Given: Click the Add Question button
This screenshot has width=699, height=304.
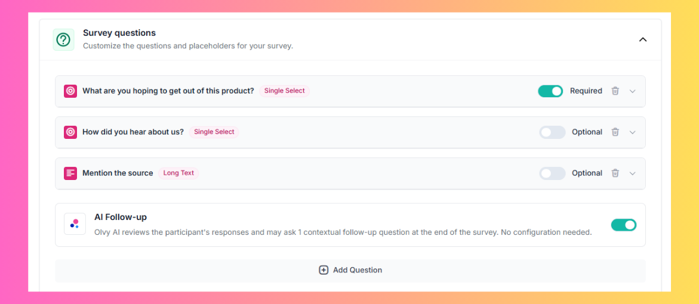Looking at the screenshot, I should pyautogui.click(x=350, y=271).
